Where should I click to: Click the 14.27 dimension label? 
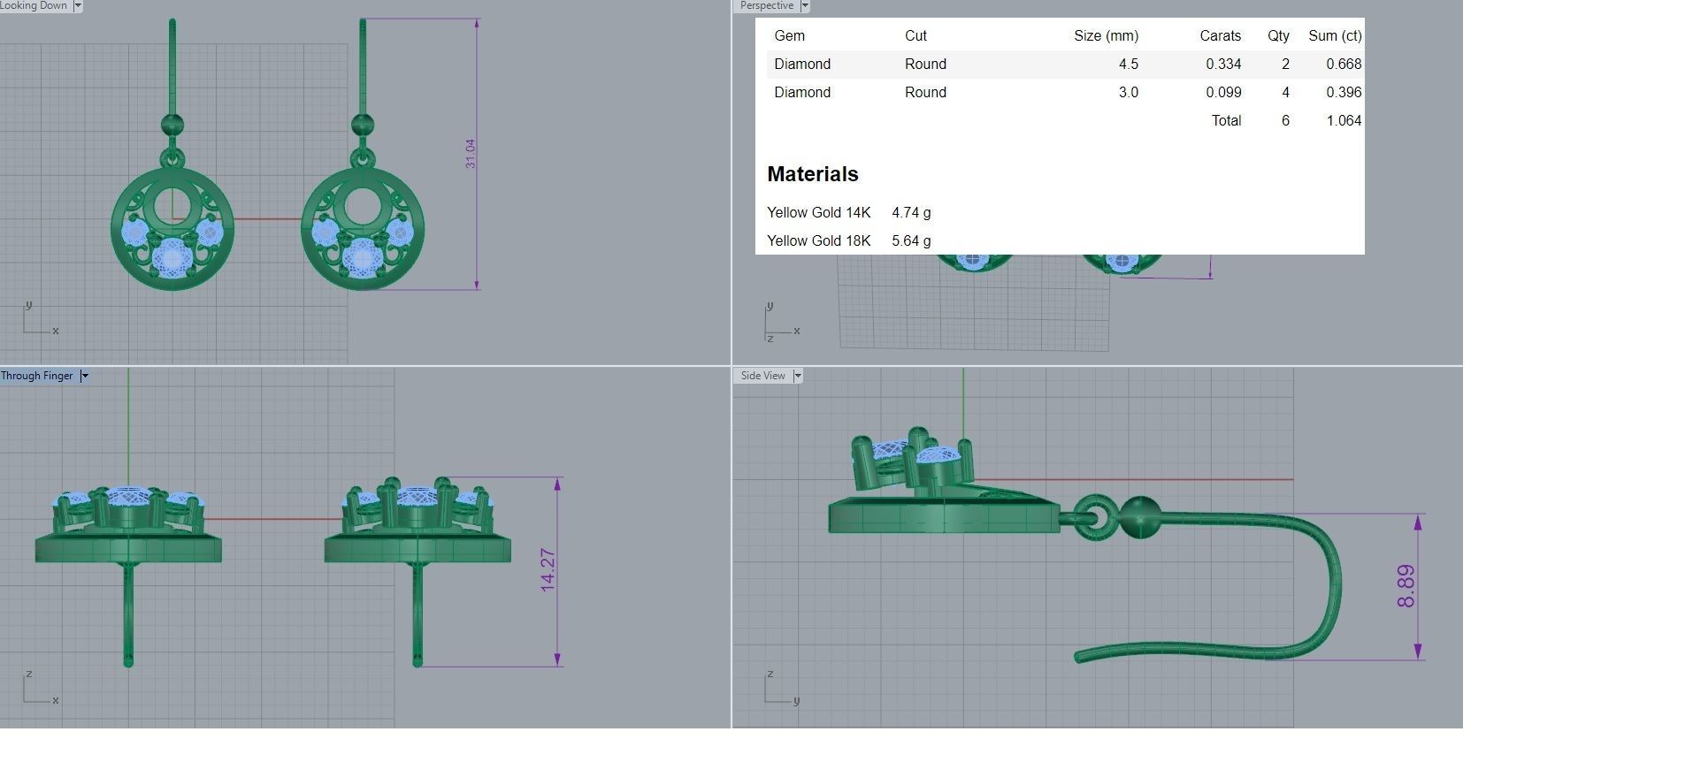(x=548, y=570)
